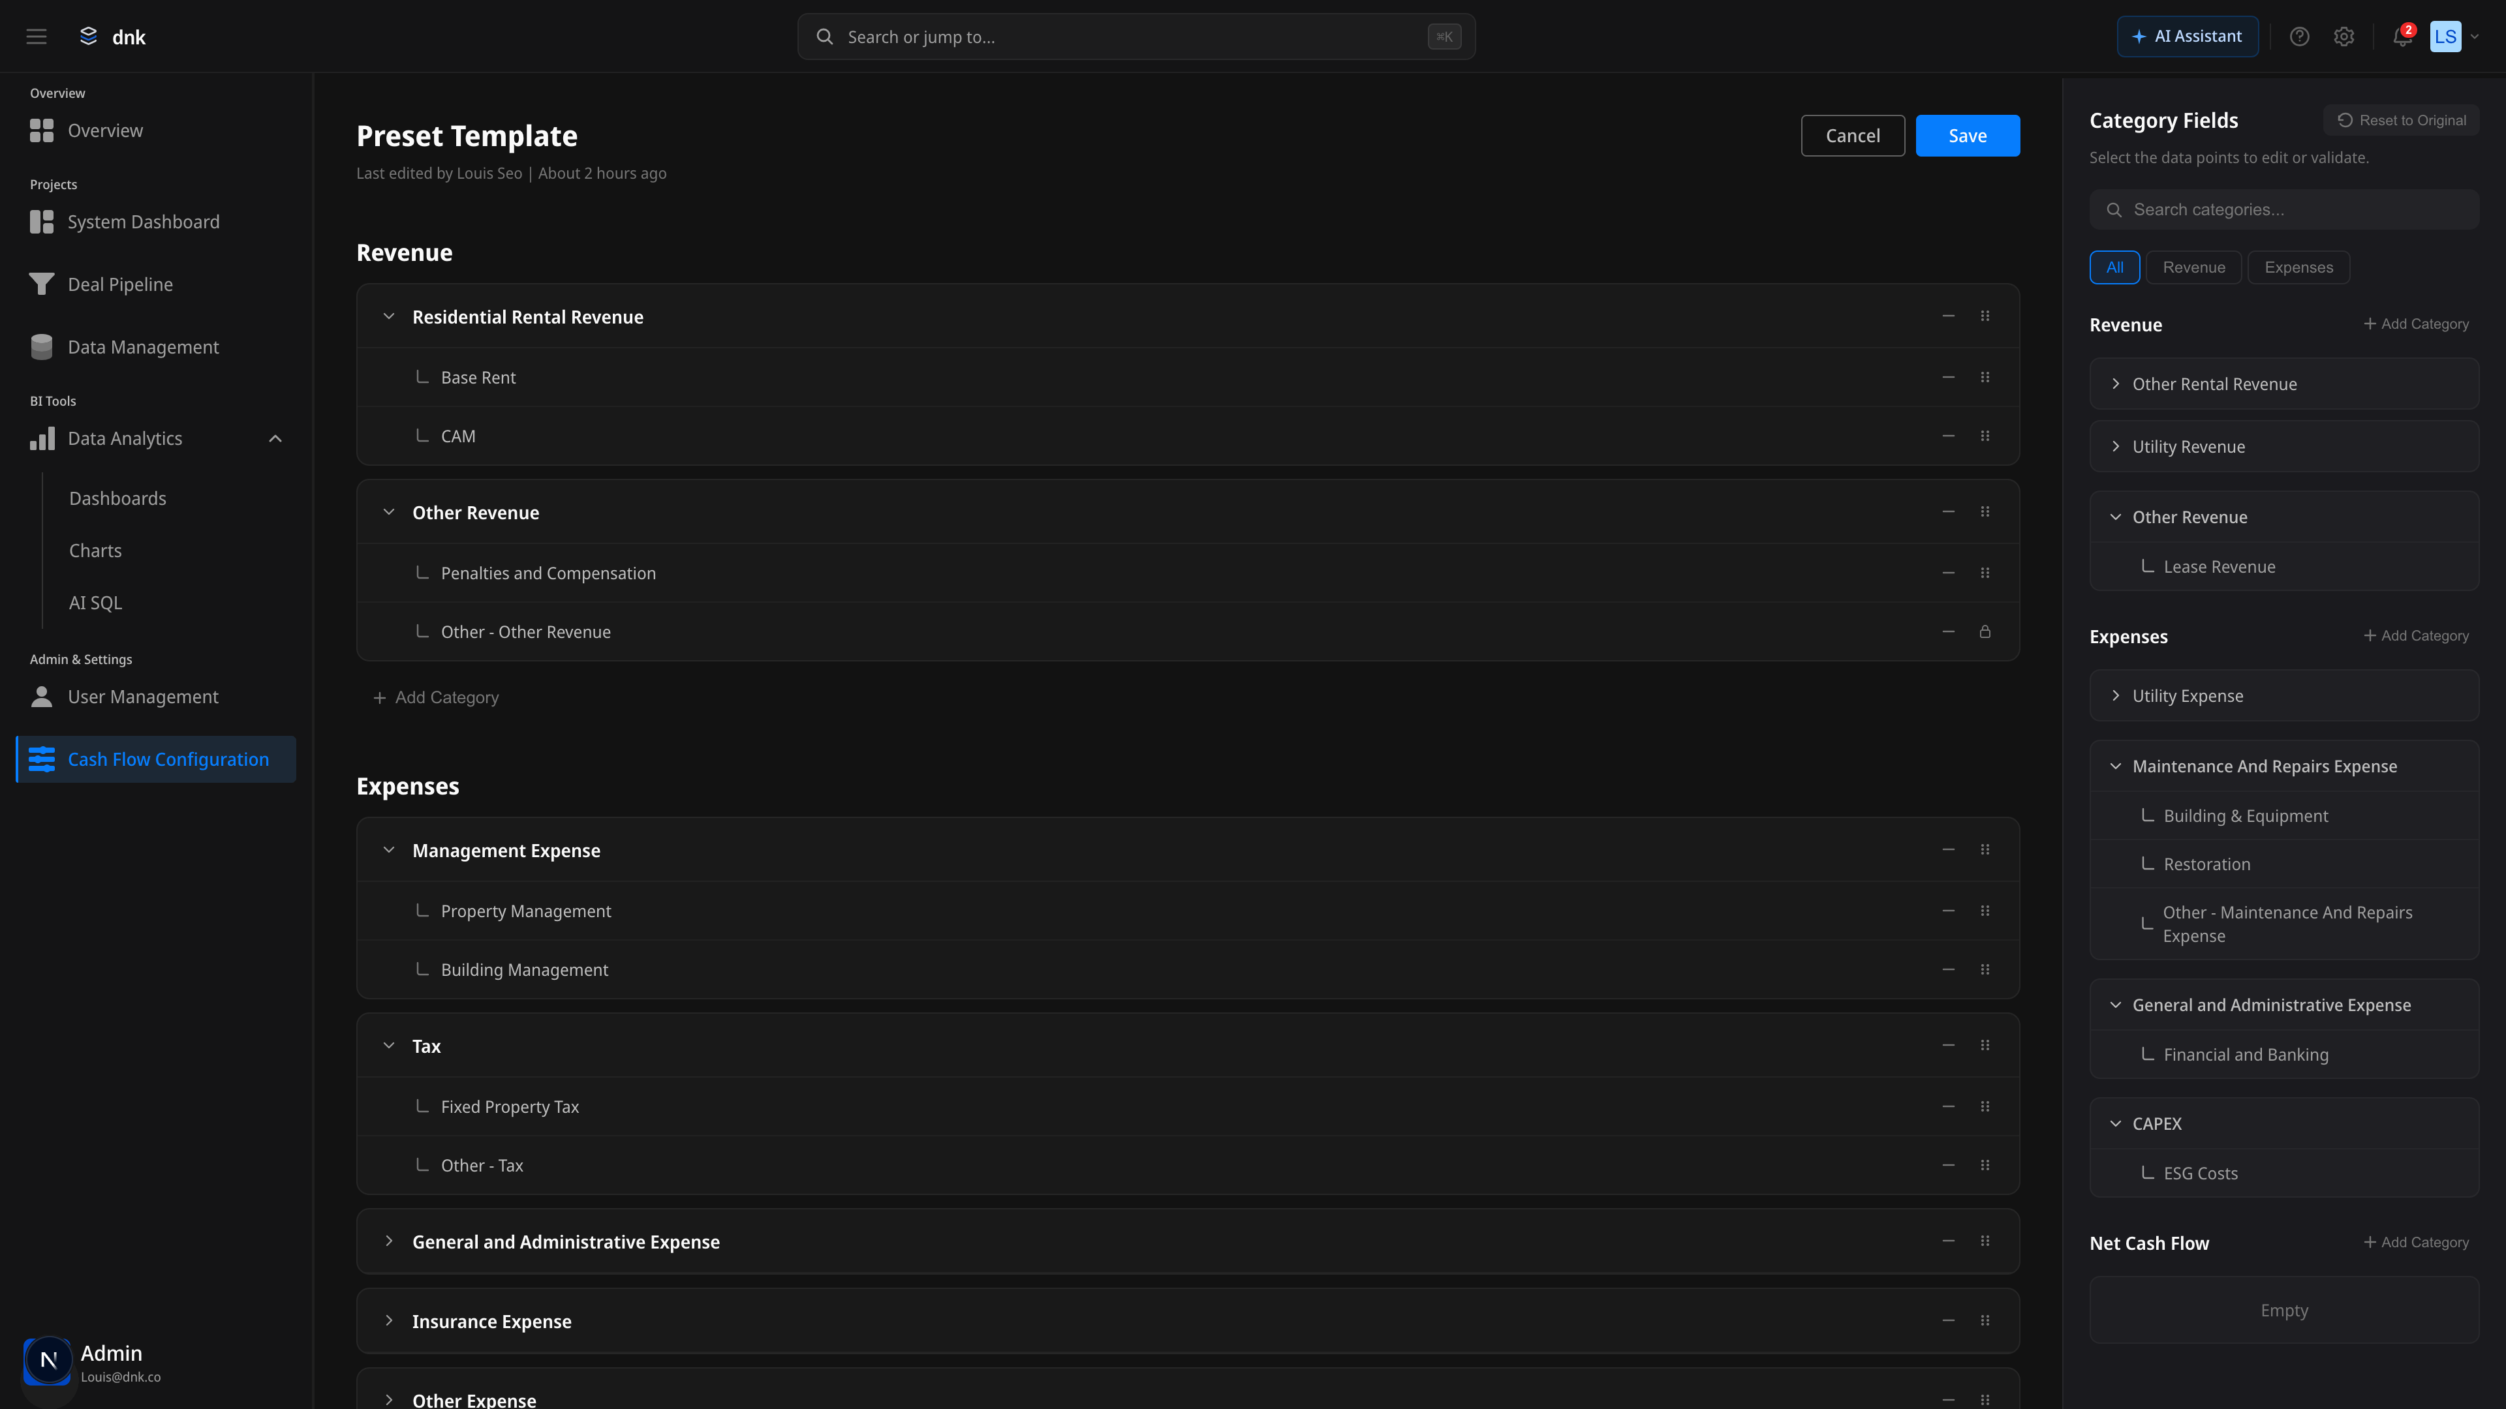Click the hamburger menu icon
2506x1409 pixels.
point(36,37)
